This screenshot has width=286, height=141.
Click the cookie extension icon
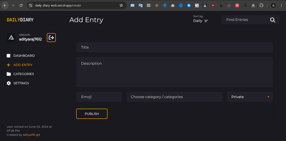(157, 5)
